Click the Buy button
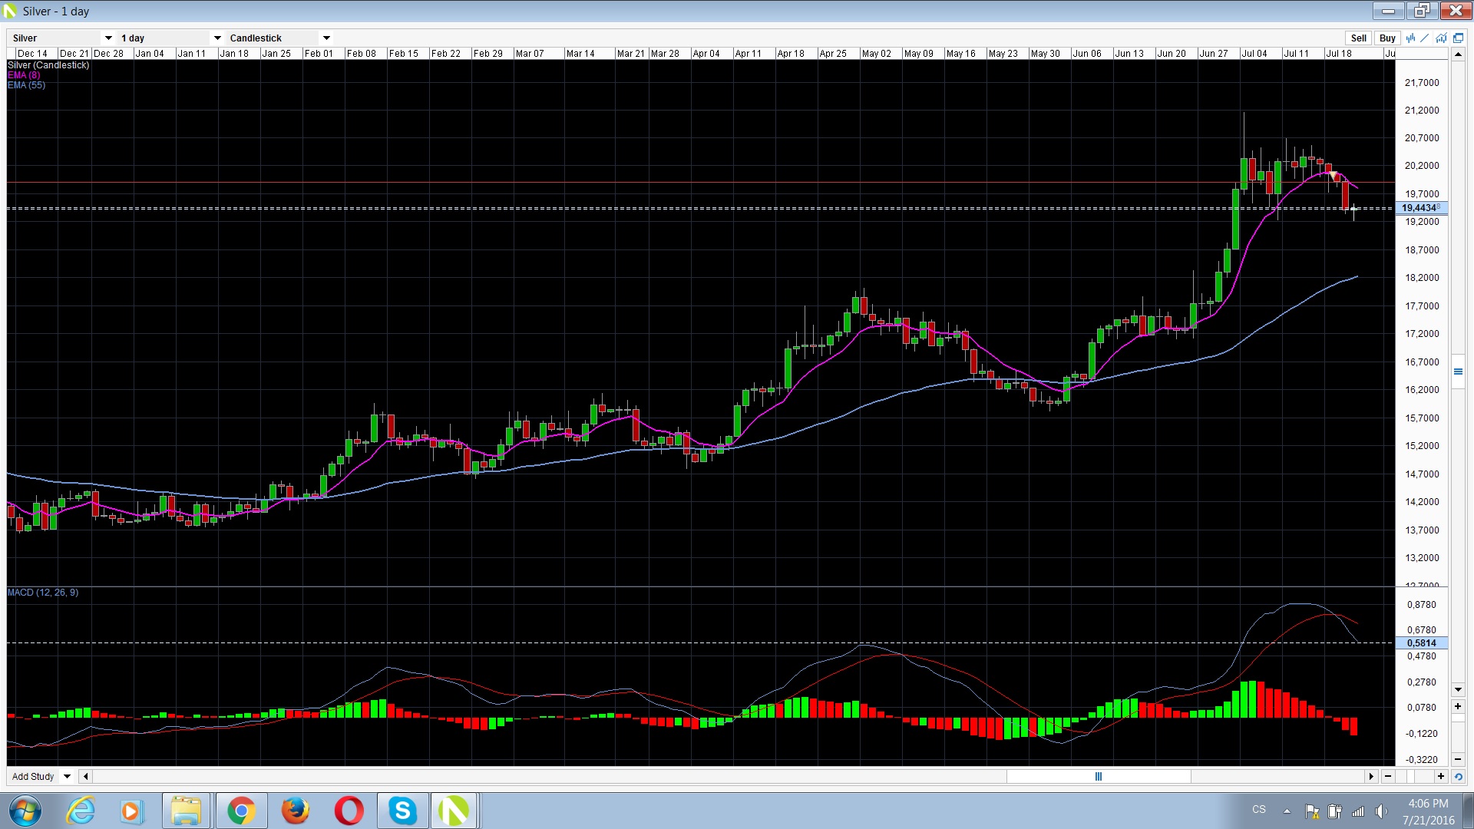The image size is (1474, 829). pos(1387,38)
